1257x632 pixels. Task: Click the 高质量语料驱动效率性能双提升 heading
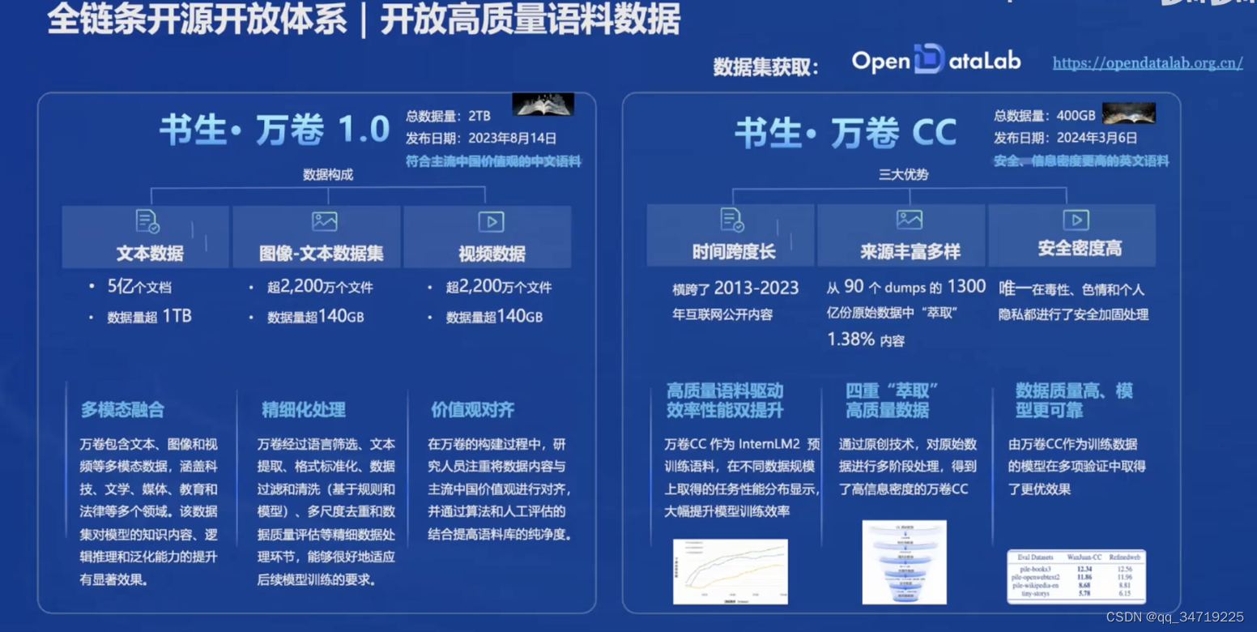pos(725,401)
